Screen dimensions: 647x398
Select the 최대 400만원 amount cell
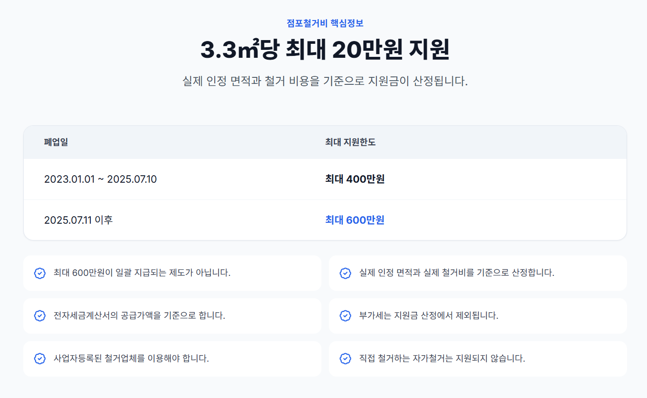click(355, 179)
